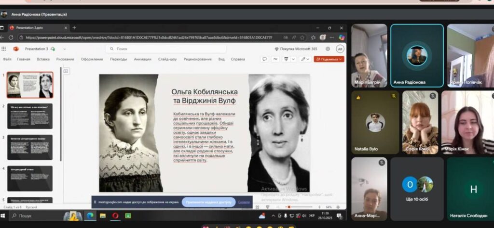Refresh the browser page
The image size is (494, 228).
(x=11, y=37)
